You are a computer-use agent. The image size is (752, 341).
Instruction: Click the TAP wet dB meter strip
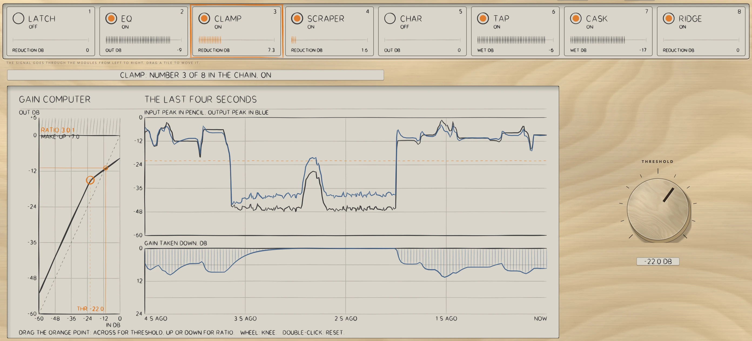(515, 40)
